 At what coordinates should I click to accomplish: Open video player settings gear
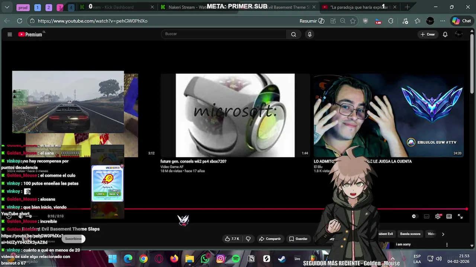(x=438, y=216)
